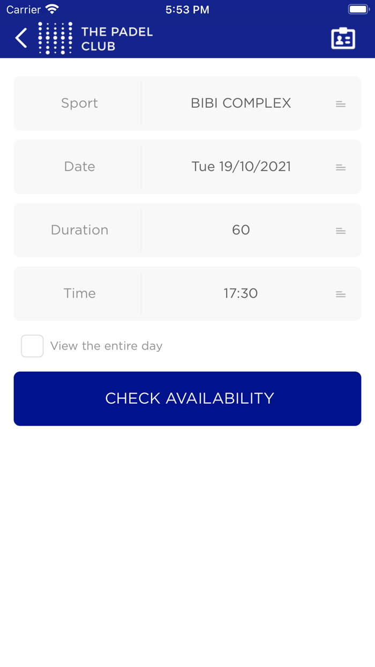Enable View the entire day checkbox
Screen dimensions: 375x667
[32, 346]
